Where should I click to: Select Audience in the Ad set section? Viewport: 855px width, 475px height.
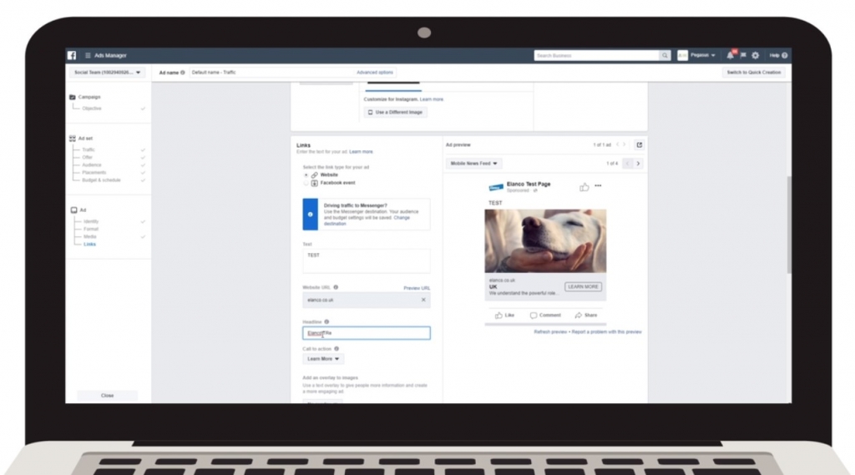coord(92,165)
